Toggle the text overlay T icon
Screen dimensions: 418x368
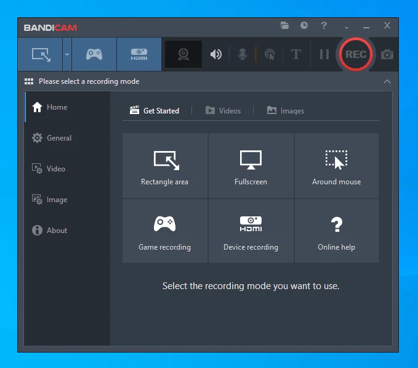296,54
